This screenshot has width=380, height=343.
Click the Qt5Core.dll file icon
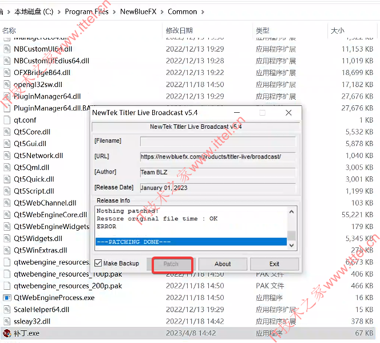(x=7, y=132)
